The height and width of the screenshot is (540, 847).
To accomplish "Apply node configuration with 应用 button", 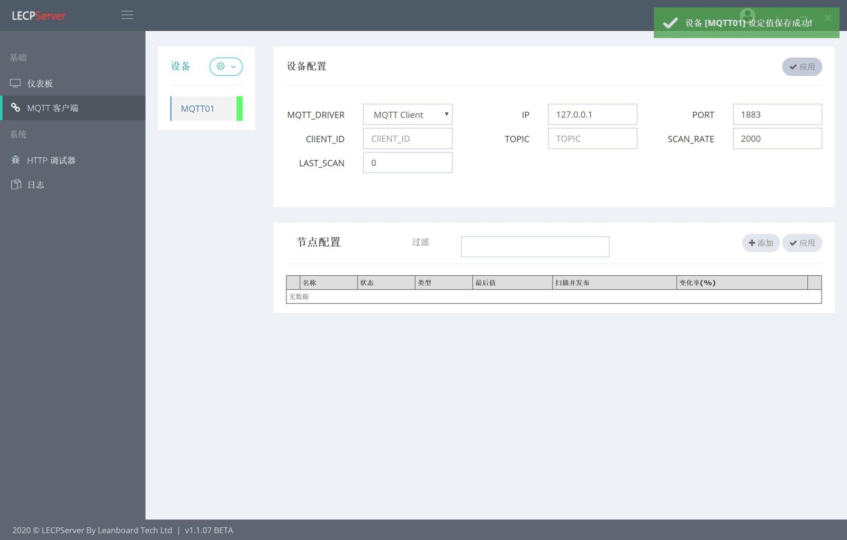I will 802,243.
